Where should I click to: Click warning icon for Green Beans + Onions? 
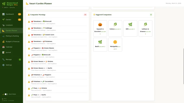point(29,62)
